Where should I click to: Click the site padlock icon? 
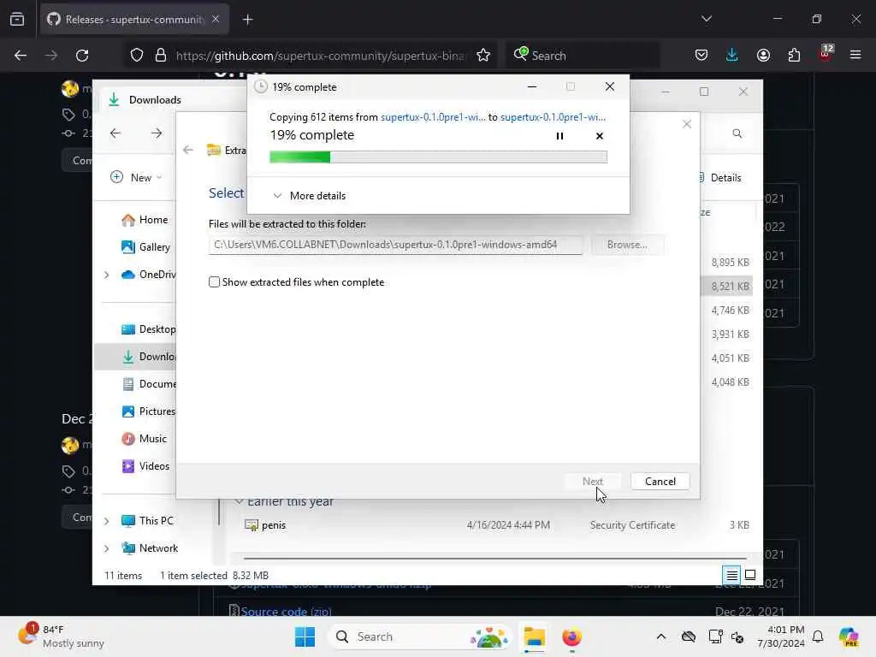pyautogui.click(x=161, y=56)
